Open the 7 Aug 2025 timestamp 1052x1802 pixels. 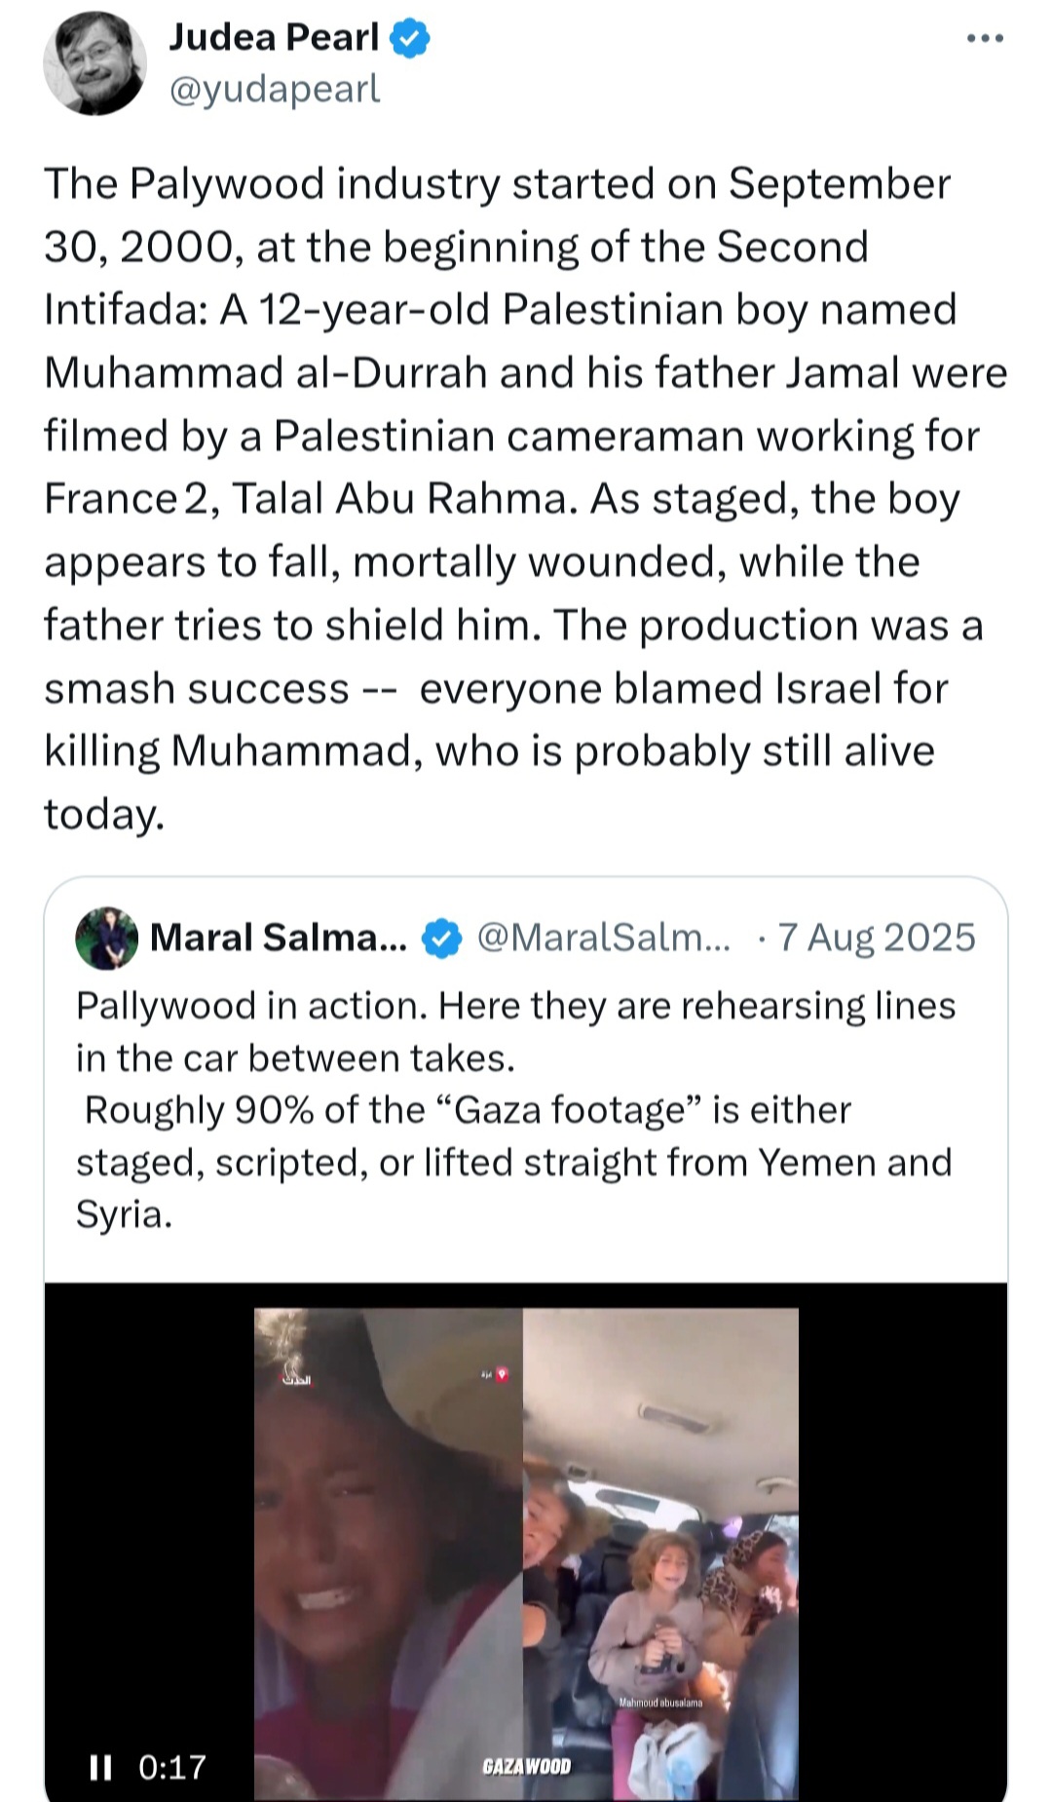pos(877,938)
